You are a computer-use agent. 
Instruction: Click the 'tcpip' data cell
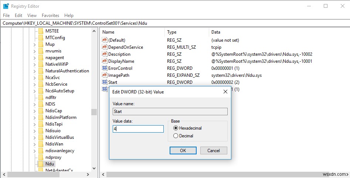(216, 47)
